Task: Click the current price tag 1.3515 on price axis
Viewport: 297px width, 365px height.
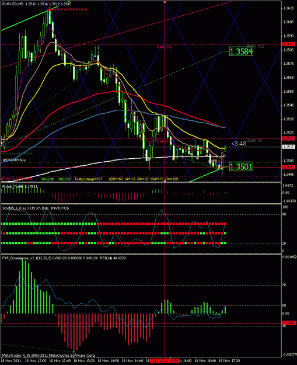Action: pos(289,147)
